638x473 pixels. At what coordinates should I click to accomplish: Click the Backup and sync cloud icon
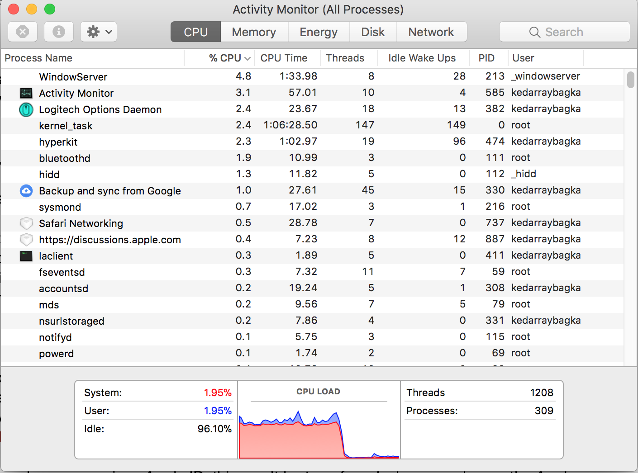tap(26, 191)
